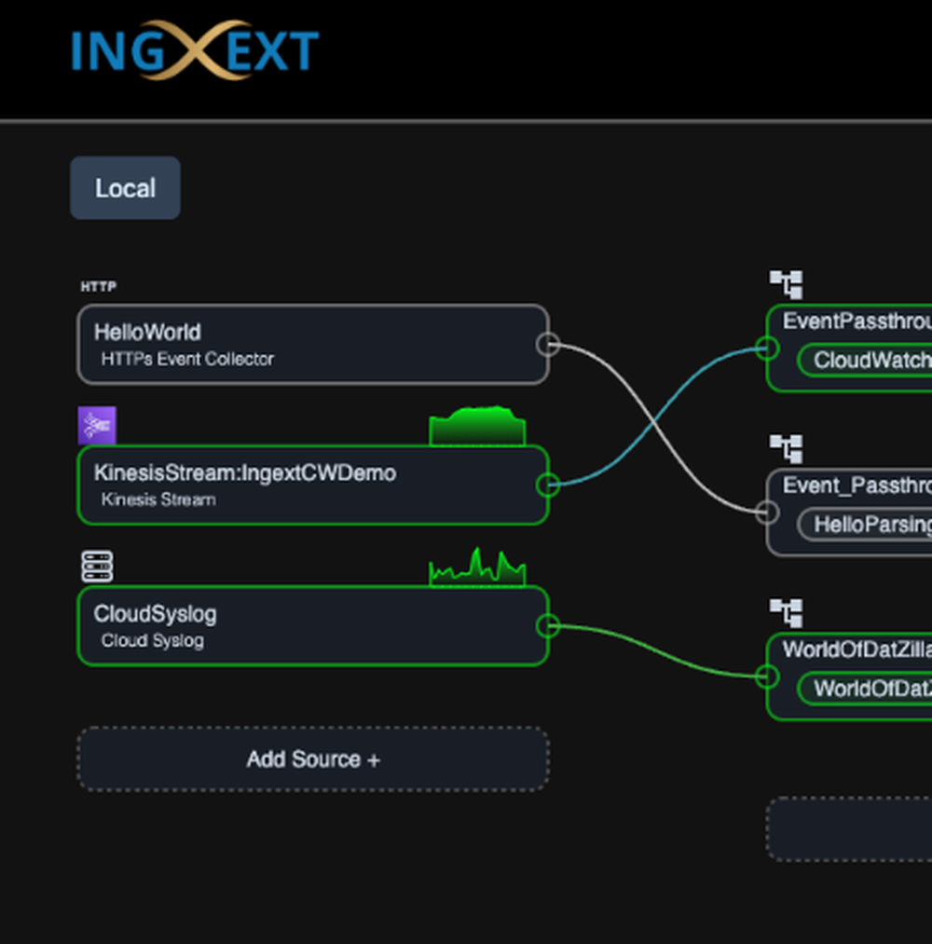This screenshot has height=944, width=932.
Task: Click the Cloud Syslog subtitle text
Action: (x=152, y=640)
